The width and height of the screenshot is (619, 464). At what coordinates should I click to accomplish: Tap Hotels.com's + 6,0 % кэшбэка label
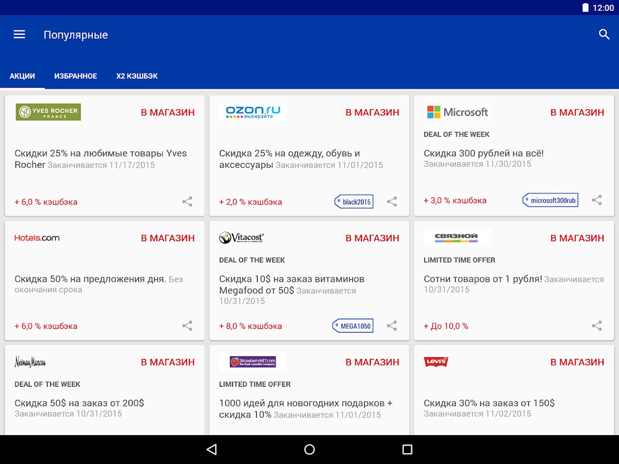pyautogui.click(x=46, y=326)
